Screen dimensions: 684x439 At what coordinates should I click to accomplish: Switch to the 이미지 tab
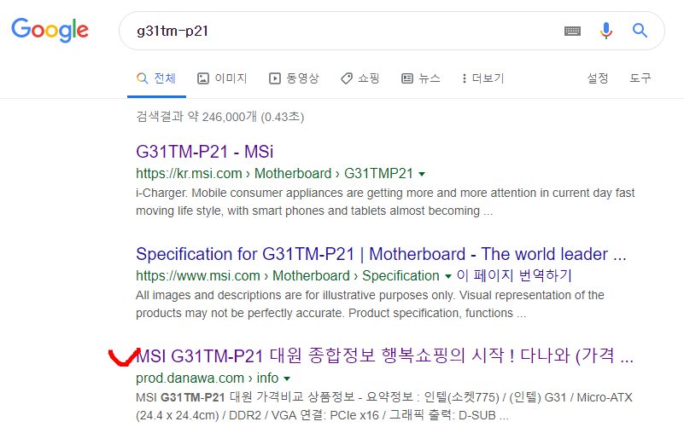222,78
